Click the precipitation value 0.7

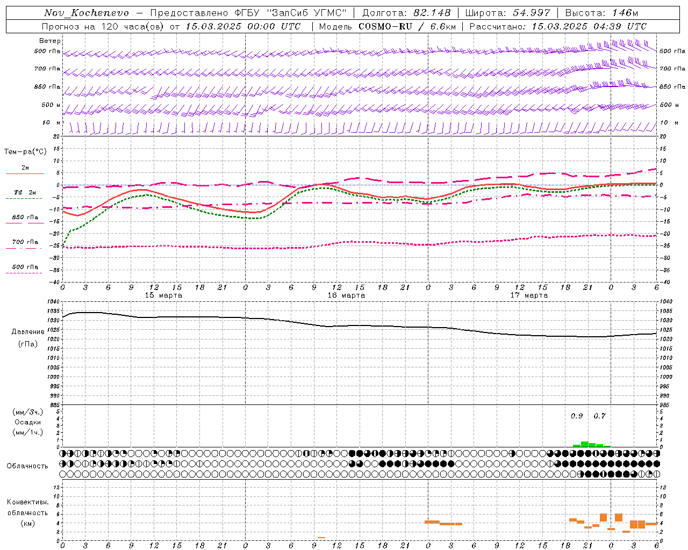point(599,416)
